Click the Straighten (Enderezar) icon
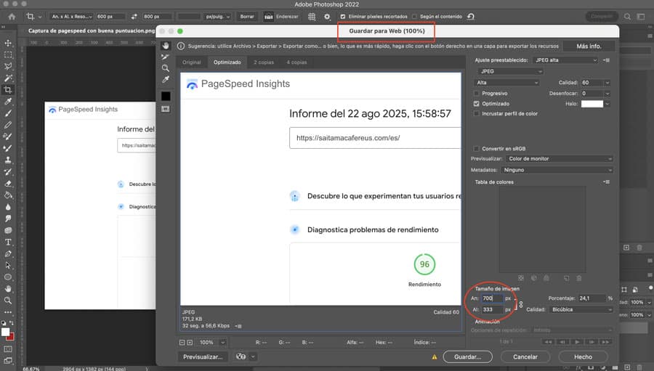Screen dimensions: 654x371 [x=269, y=17]
